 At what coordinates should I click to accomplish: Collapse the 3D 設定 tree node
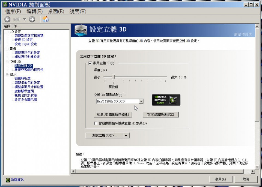pos(7,32)
